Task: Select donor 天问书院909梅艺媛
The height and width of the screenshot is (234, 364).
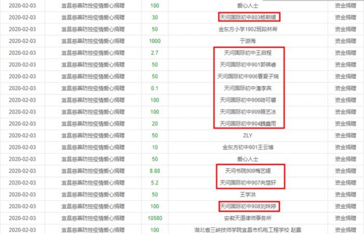Action: (x=248, y=171)
